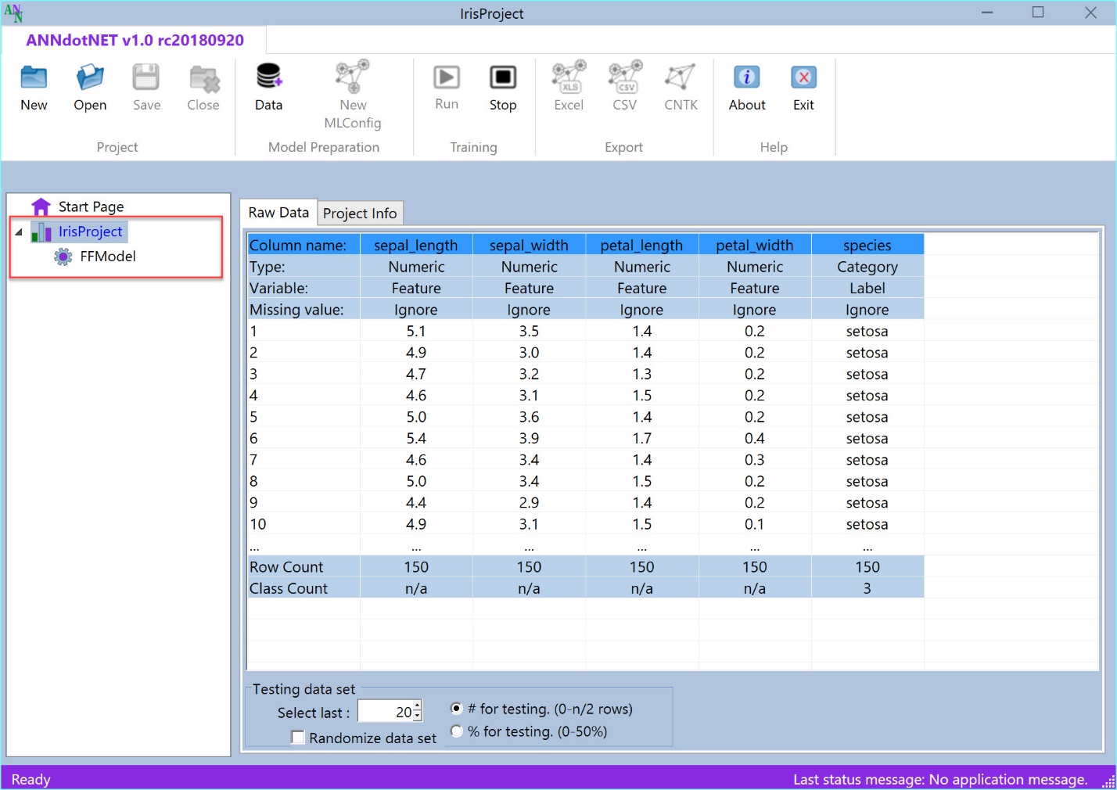The image size is (1117, 790).
Task: Click sepal_length Type cell 'Numeric'
Action: 416,267
